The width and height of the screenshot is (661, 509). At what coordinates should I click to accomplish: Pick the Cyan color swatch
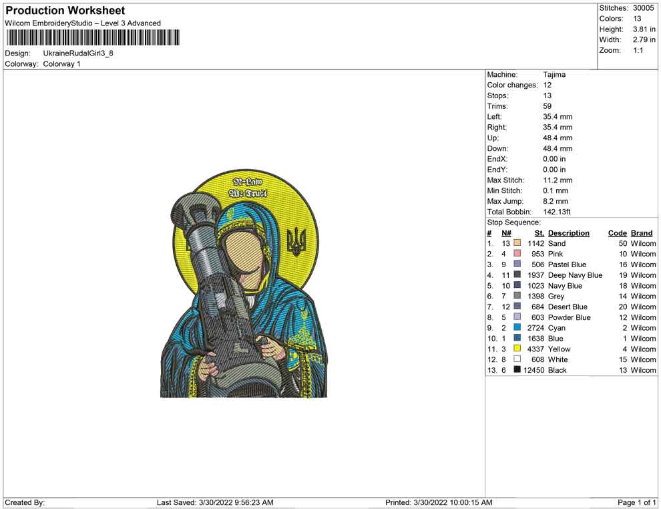(x=517, y=327)
